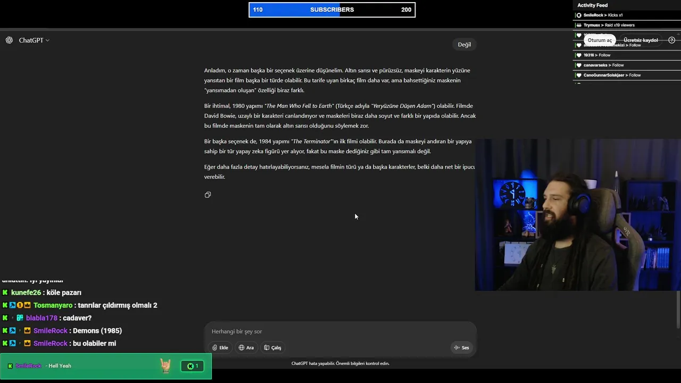
Task: Click the 'Değil' user message bubble
Action: point(464,45)
